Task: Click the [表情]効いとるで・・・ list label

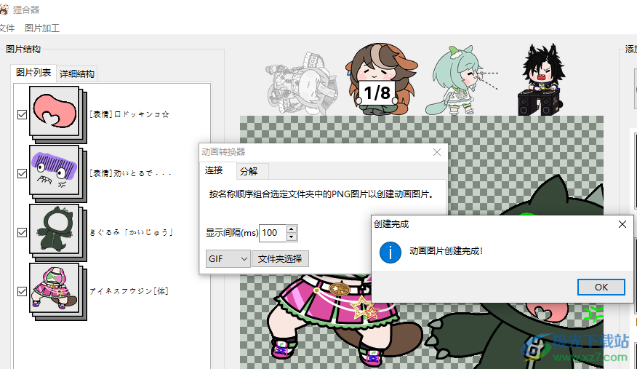Action: tap(130, 173)
